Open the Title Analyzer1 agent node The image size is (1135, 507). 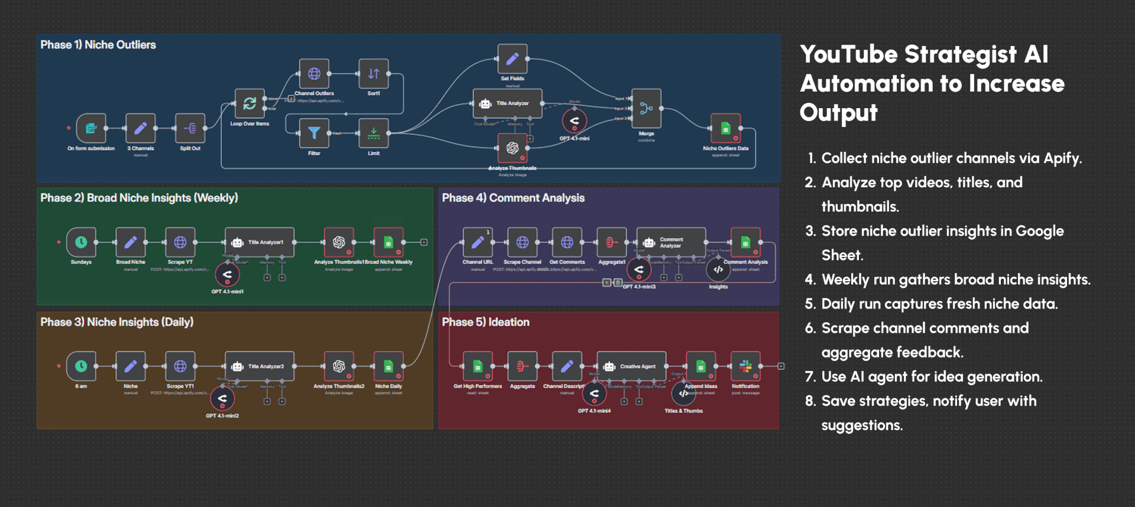click(260, 242)
